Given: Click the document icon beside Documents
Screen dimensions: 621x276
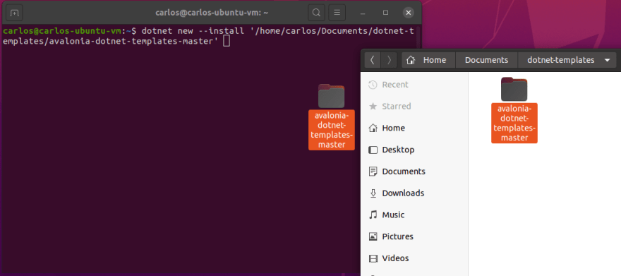Looking at the screenshot, I should (373, 172).
